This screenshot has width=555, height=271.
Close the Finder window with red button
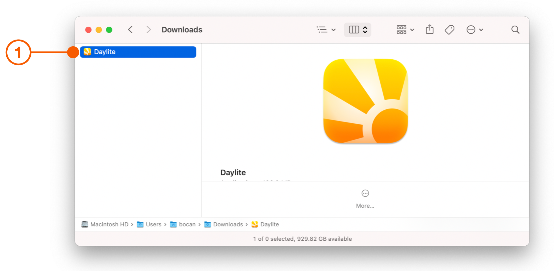tap(88, 30)
